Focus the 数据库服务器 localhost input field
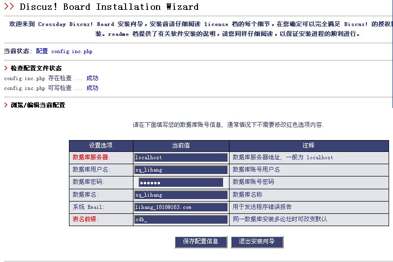The width and height of the screenshot is (393, 262). pyautogui.click(x=181, y=158)
